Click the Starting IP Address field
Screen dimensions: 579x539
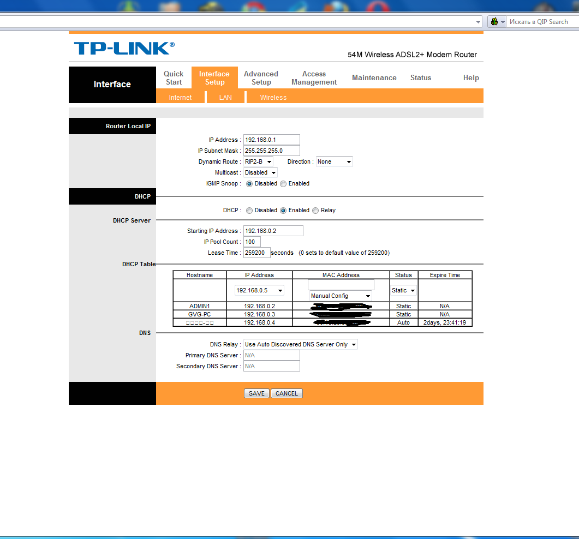273,231
